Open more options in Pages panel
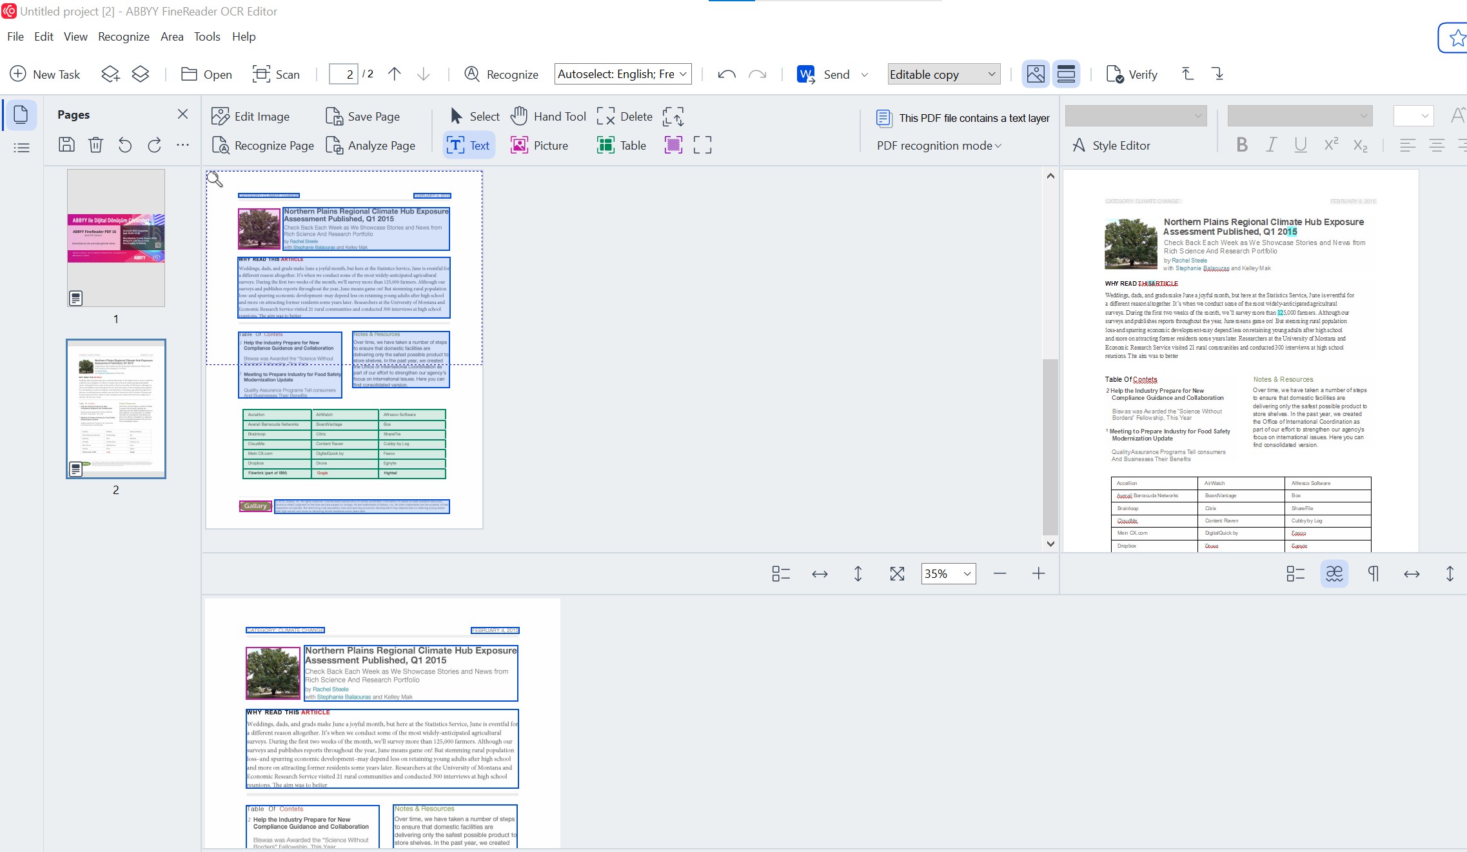This screenshot has width=1467, height=852. tap(182, 145)
